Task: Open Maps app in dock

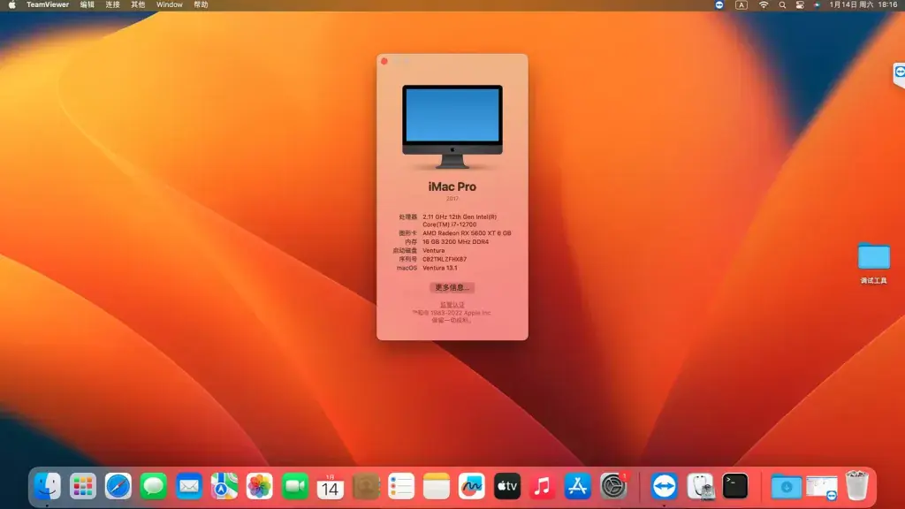Action: pyautogui.click(x=224, y=486)
